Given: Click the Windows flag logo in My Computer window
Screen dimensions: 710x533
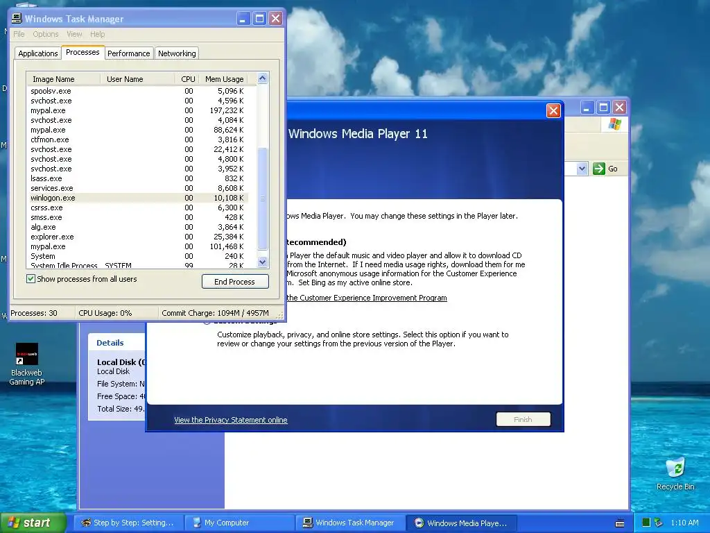Looking at the screenshot, I should [x=614, y=124].
